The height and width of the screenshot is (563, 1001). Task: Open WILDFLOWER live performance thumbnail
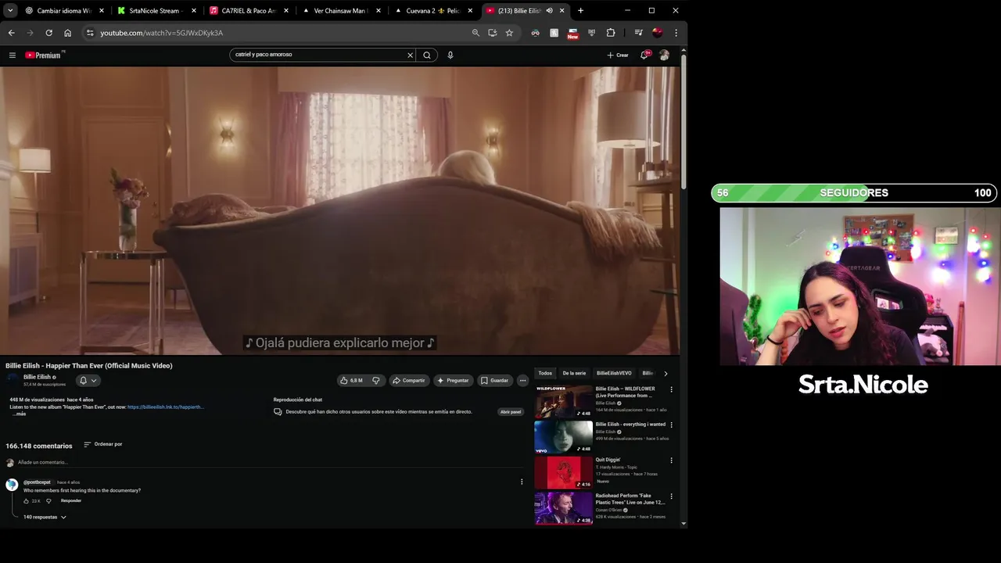click(563, 401)
